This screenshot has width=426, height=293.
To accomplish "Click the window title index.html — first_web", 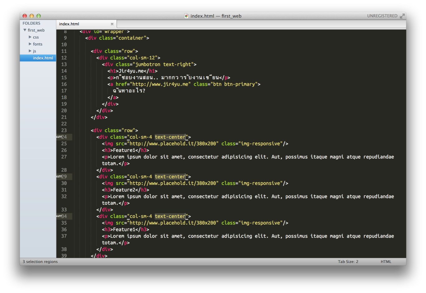I will tap(216, 16).
